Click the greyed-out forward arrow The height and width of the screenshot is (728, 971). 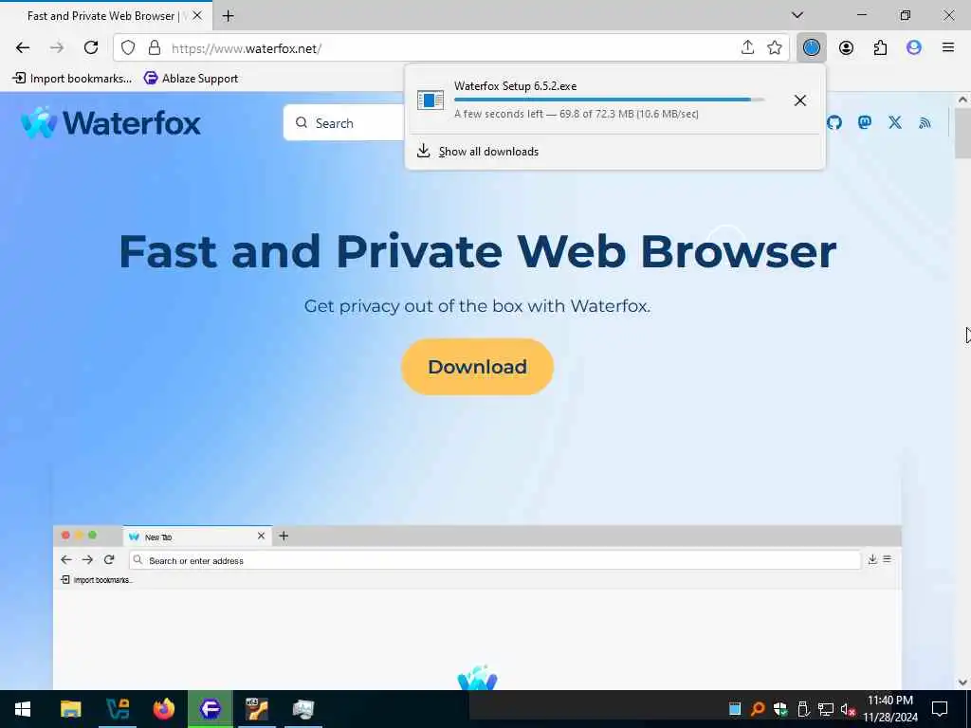(x=57, y=47)
